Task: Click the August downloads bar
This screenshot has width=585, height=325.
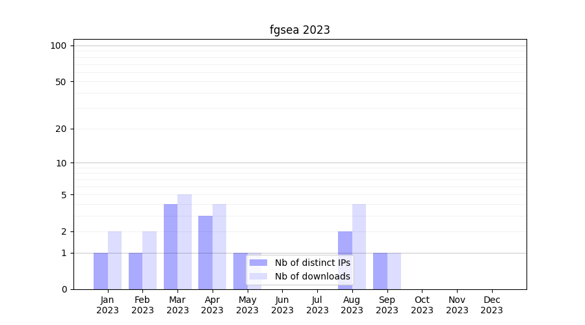Action: [x=359, y=246]
